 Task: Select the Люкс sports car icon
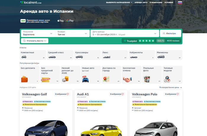click(106, 57)
